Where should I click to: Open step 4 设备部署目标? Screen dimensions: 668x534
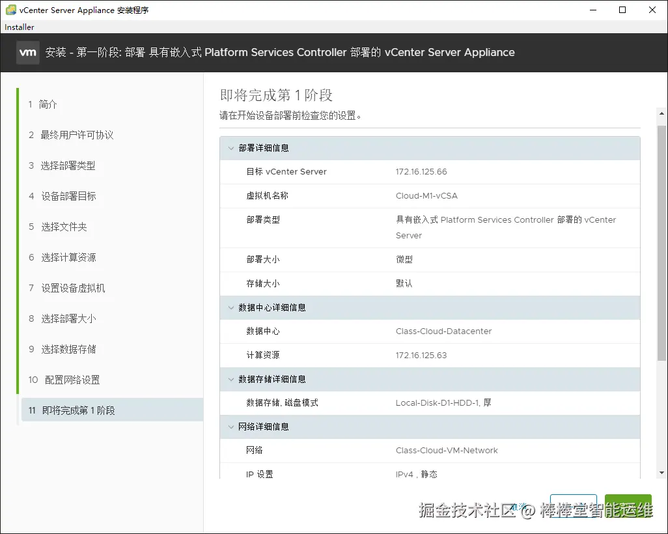point(63,196)
